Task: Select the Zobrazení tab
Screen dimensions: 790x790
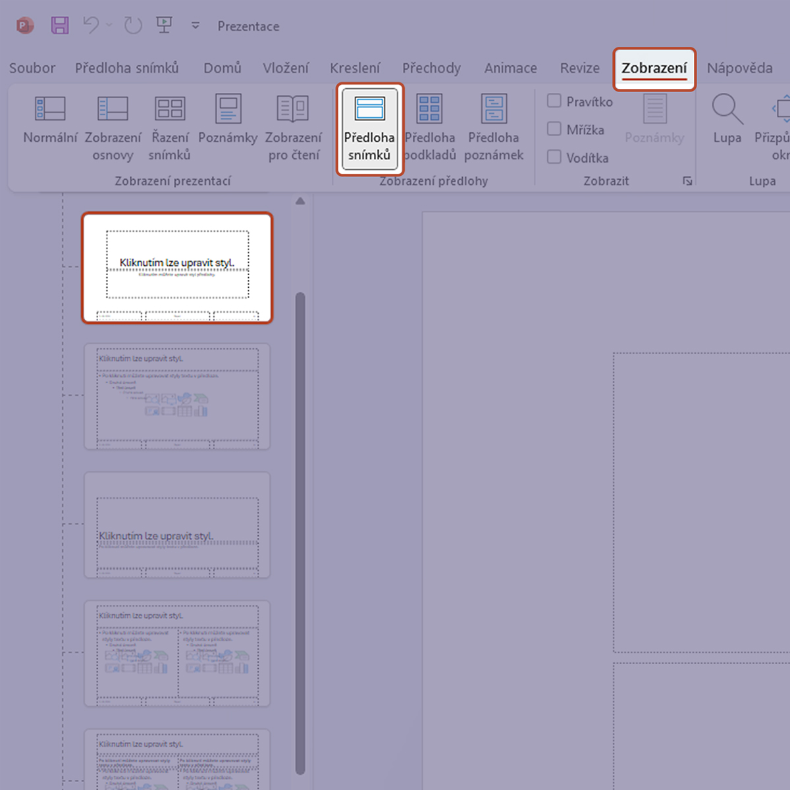Action: [x=654, y=68]
